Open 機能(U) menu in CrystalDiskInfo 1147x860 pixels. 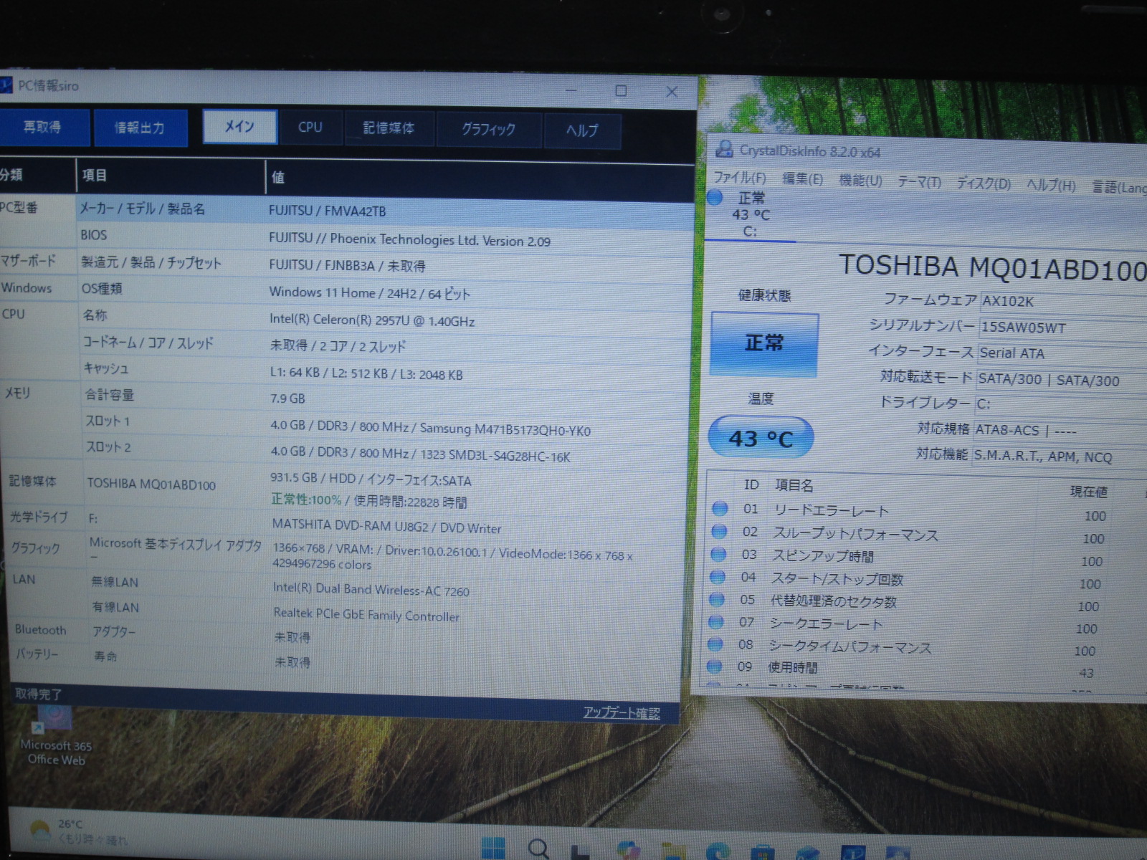[861, 181]
